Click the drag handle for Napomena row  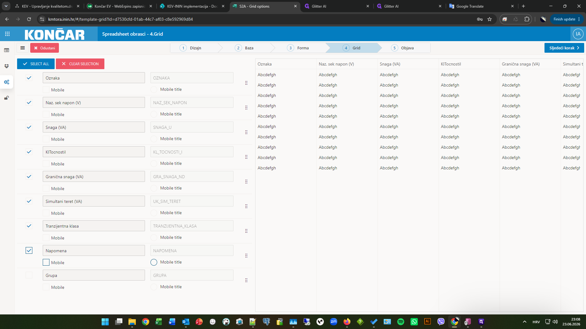point(246,256)
